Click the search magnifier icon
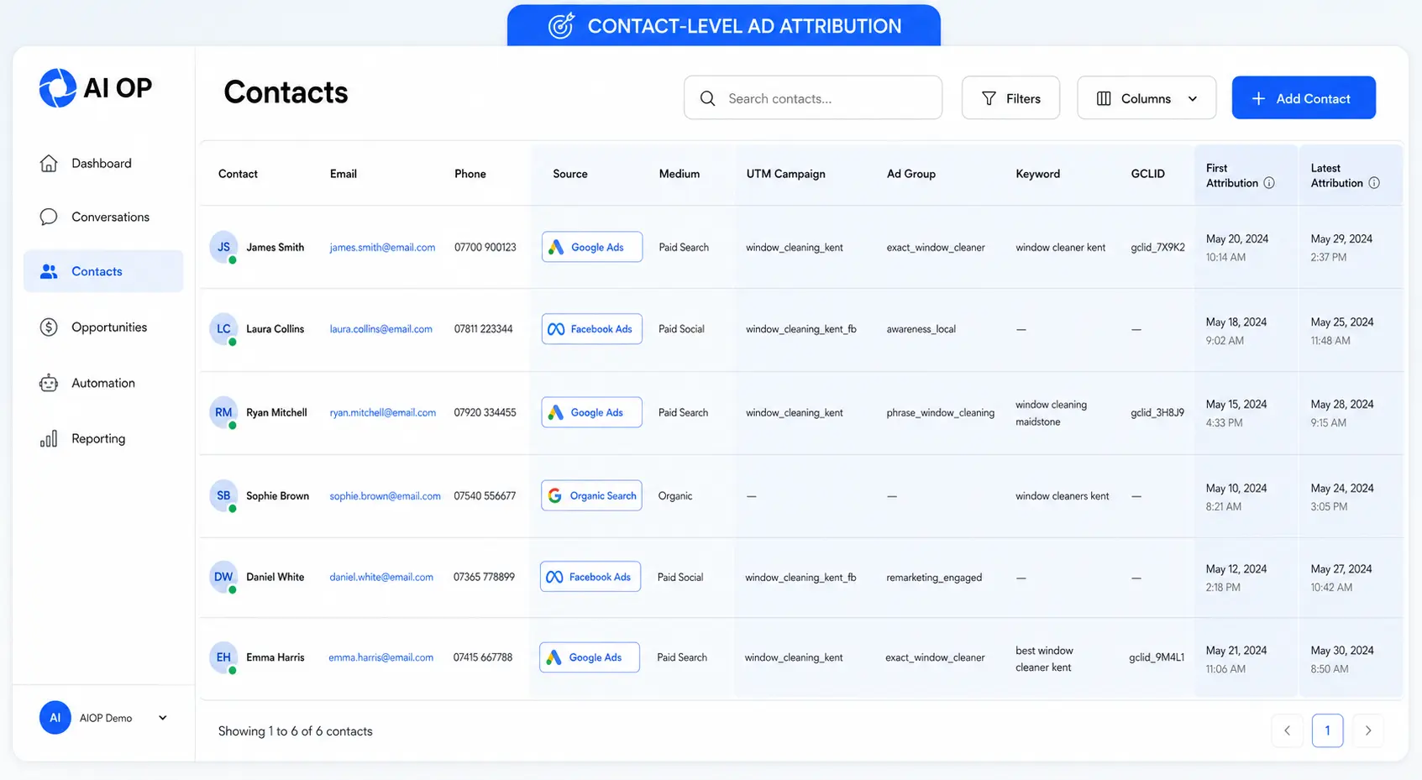Image resolution: width=1422 pixels, height=780 pixels. pos(708,98)
